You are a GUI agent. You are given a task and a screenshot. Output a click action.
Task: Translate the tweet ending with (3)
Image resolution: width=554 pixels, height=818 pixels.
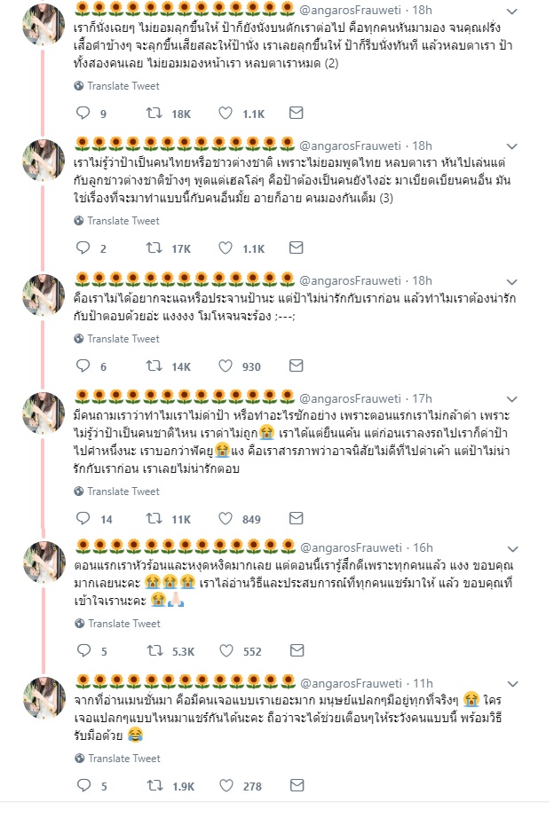click(x=117, y=221)
